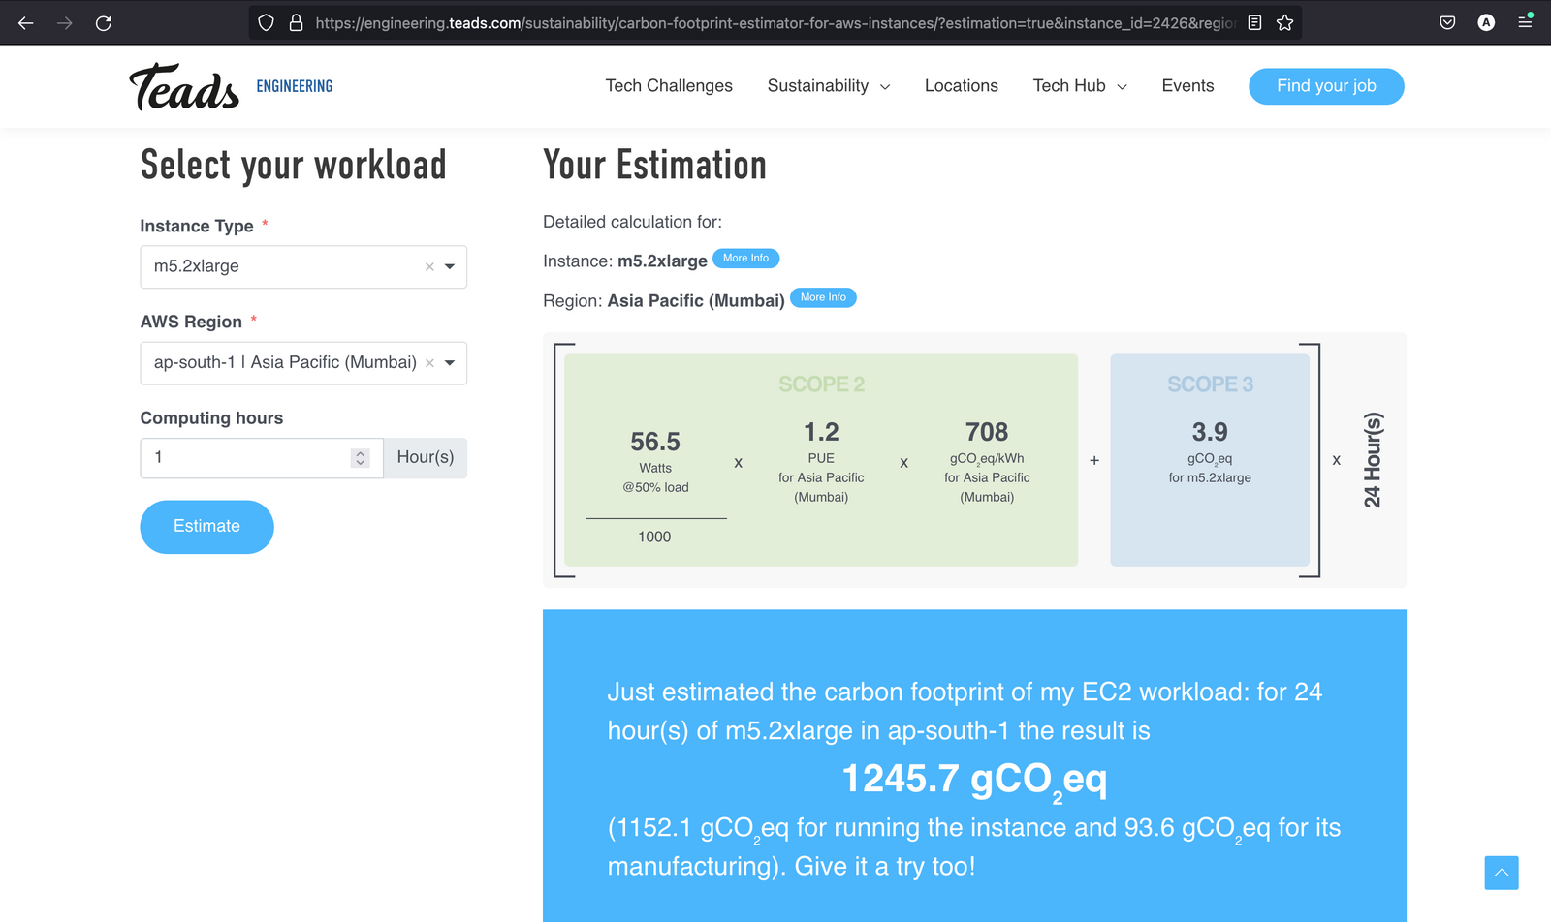Open the tracking protection shield icon
This screenshot has height=922, width=1551.
(266, 22)
